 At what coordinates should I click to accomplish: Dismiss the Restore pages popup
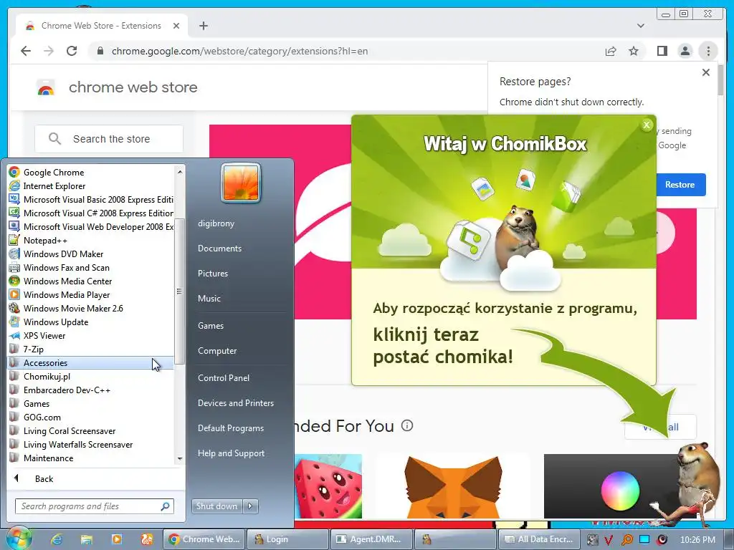(706, 72)
